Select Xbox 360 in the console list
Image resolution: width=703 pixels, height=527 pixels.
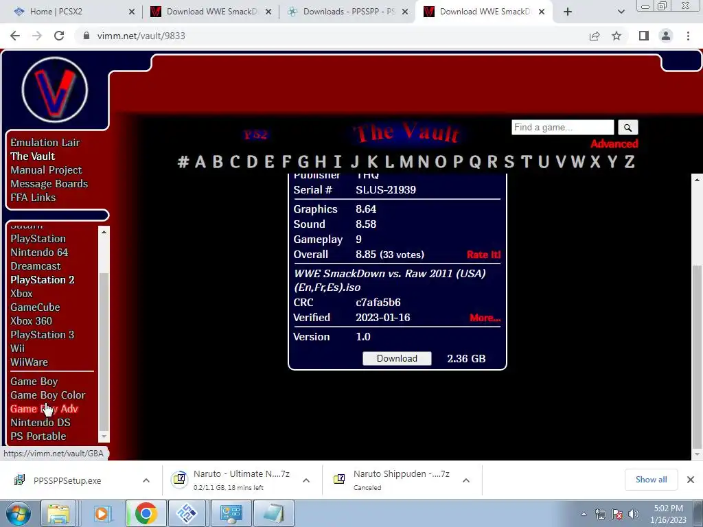[31, 321]
